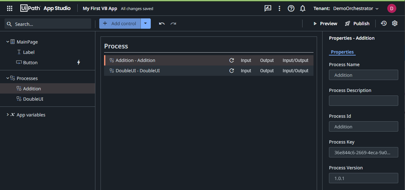Screen dimensions: 405x190
Task: Open the settings gear
Action: point(395,23)
